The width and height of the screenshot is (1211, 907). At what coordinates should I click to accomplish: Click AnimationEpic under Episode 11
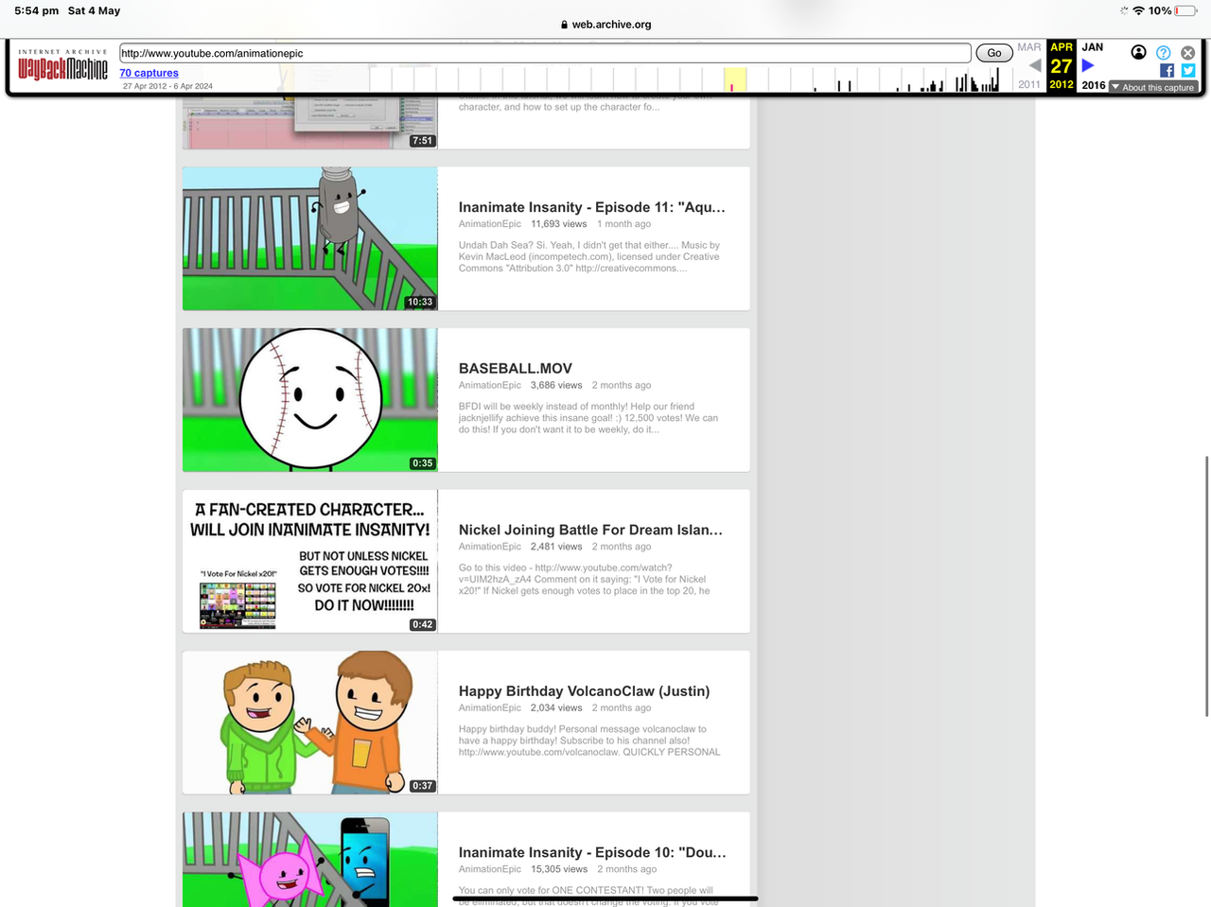pos(490,224)
